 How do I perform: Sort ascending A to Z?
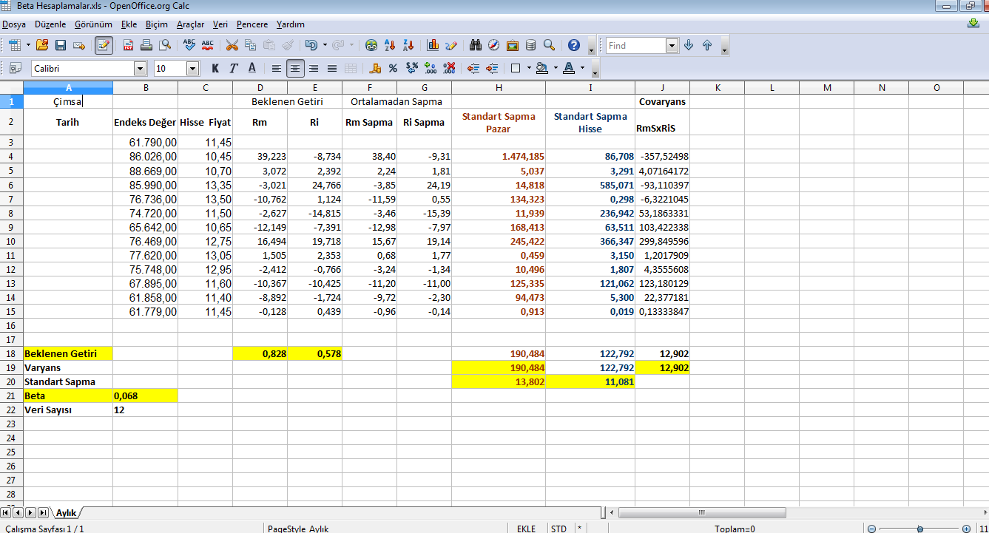(x=390, y=45)
